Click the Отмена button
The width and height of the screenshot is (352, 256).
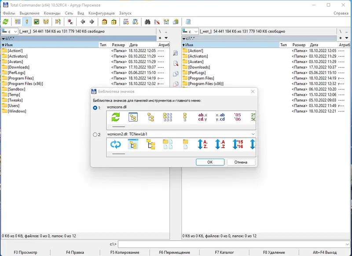pos(241,162)
